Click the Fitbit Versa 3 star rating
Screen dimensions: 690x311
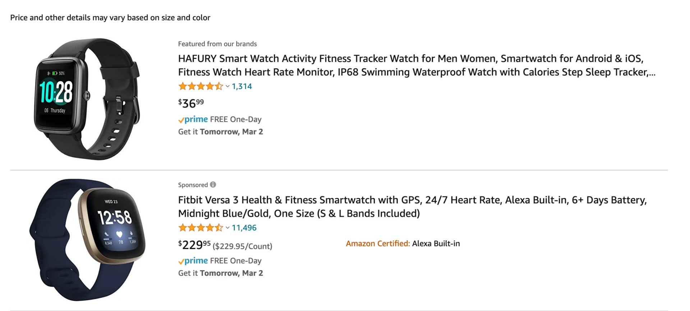[201, 227]
